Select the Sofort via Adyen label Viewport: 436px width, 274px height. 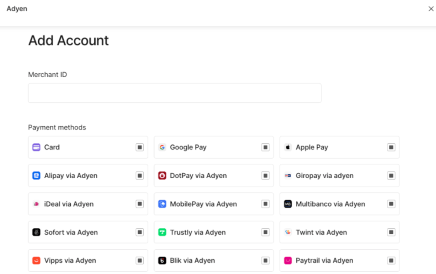click(x=71, y=232)
